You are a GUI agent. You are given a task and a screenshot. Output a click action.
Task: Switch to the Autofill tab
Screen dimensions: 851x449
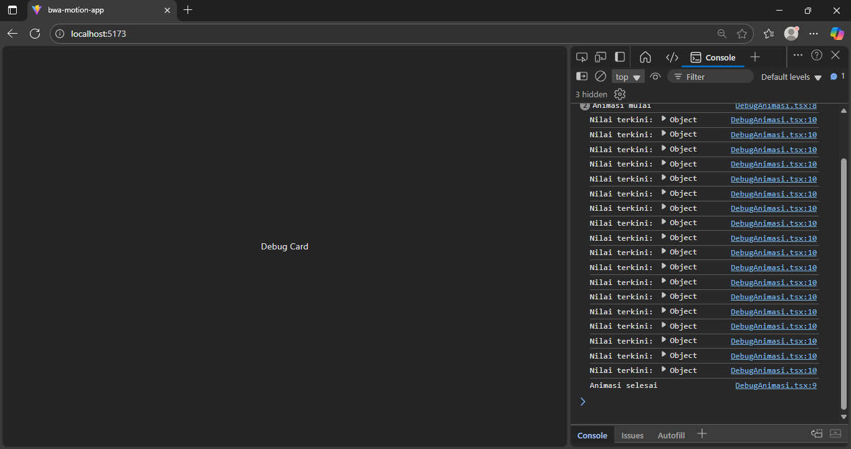[x=671, y=435]
